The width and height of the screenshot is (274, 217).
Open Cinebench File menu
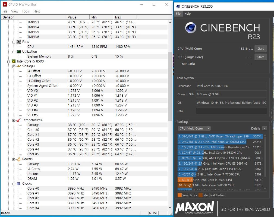[178, 14]
